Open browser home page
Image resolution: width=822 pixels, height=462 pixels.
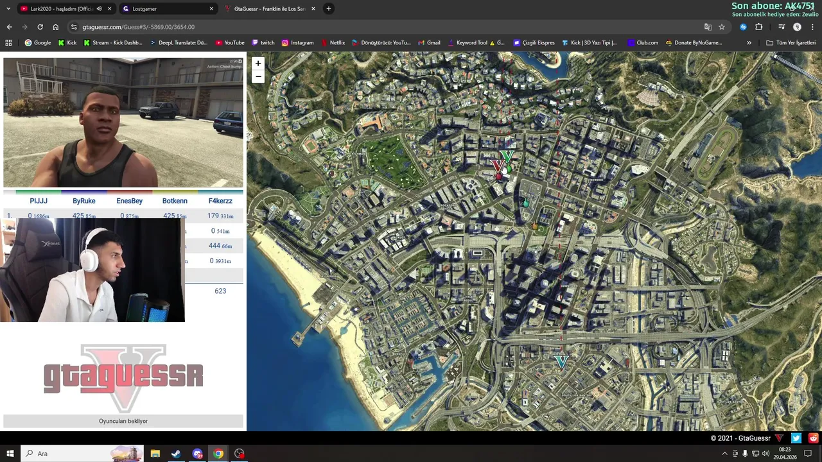55,27
